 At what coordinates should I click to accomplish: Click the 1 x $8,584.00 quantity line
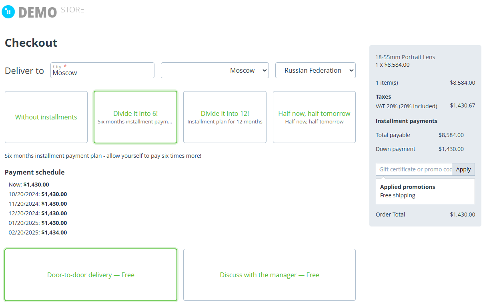pyautogui.click(x=392, y=64)
